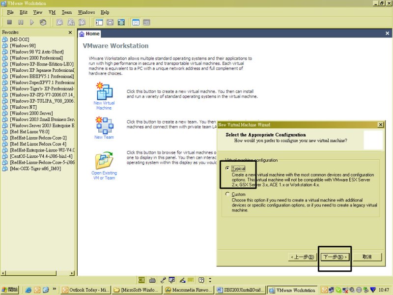Select [MS-DOS] in Favorites
Screen dimensions: 393x295
20,39
